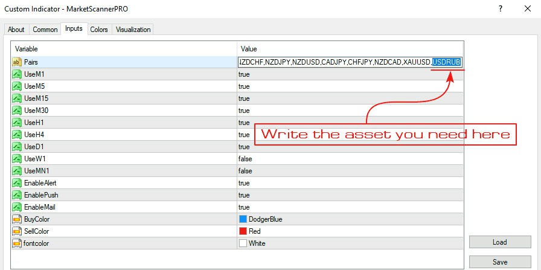Click the icon next to EnableAlert
This screenshot has height=270, width=541.
(x=17, y=183)
